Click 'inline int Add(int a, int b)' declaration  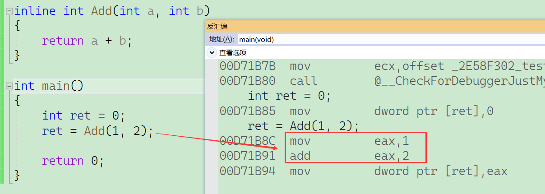pyautogui.click(x=112, y=11)
